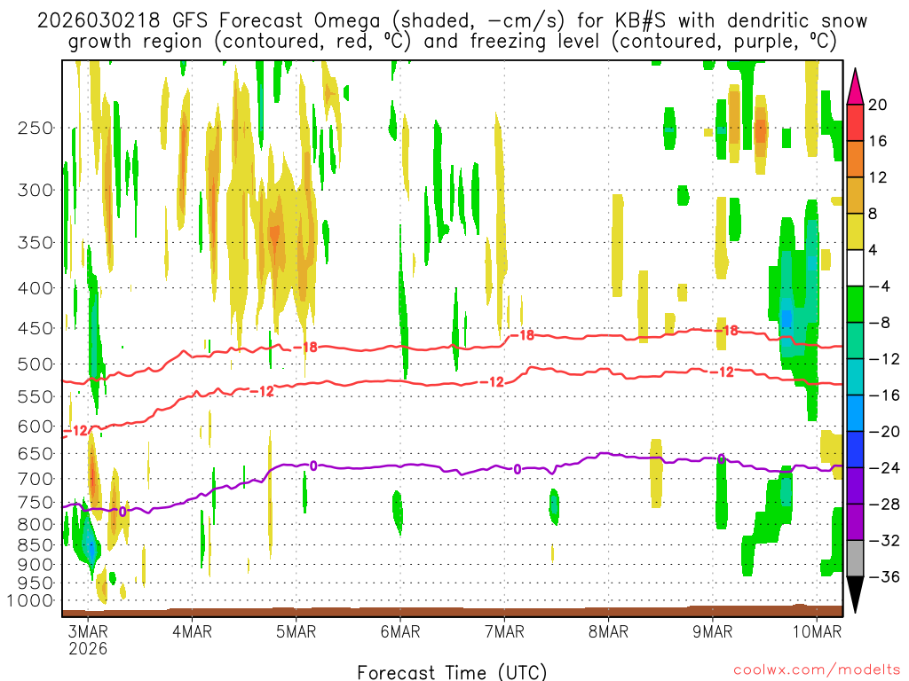Image resolution: width=909 pixels, height=681 pixels.
Task: Click the bright green color bar segment between -4 and -8
Action: (x=855, y=305)
